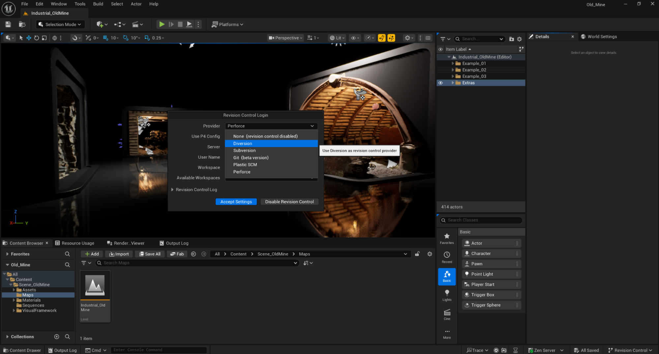Toggle visibility eye for Extras folder
The height and width of the screenshot is (354, 659).
pyautogui.click(x=440, y=83)
